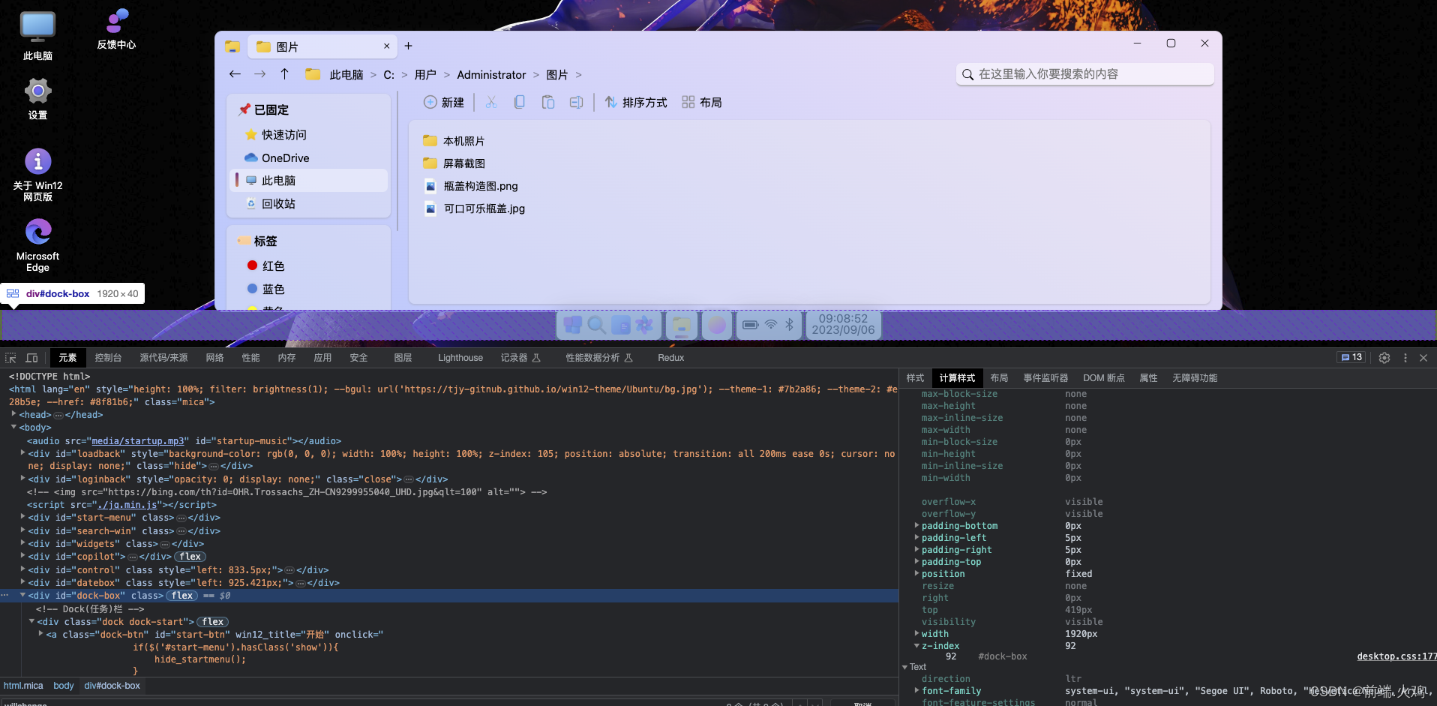Open 事件监听器 event listeners tab
Viewport: 1437px width, 706px height.
[x=1045, y=378]
